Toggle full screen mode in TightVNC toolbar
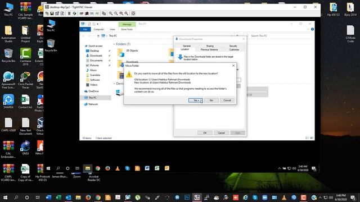 click(x=133, y=13)
